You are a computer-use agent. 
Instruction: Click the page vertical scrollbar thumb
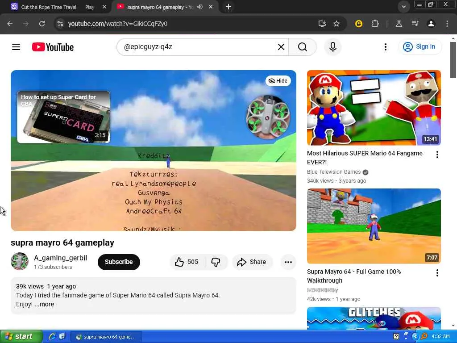(x=453, y=60)
